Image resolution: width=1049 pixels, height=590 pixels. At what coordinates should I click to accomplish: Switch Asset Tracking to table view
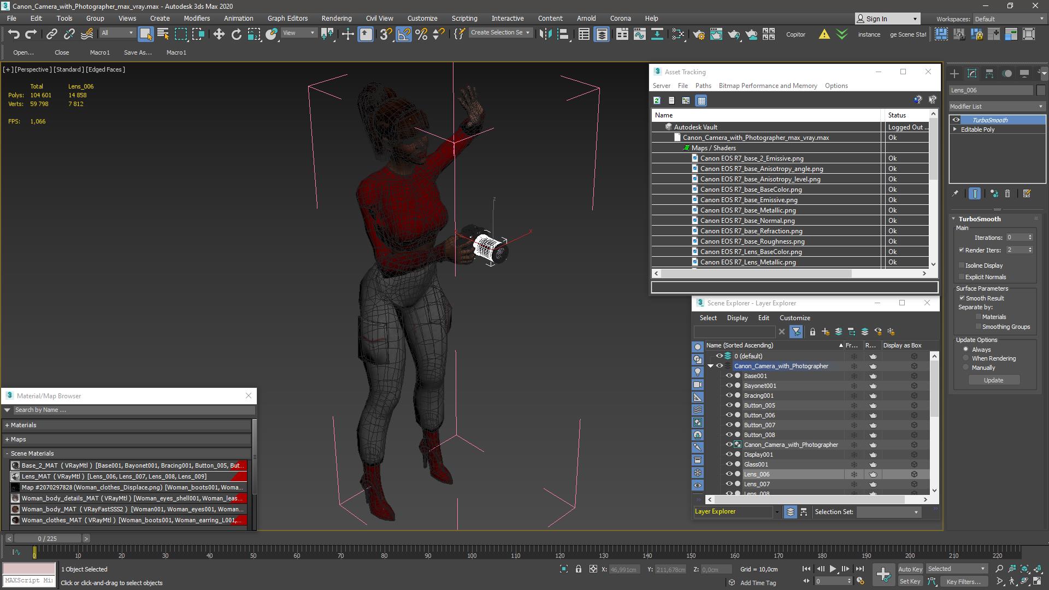pos(702,101)
